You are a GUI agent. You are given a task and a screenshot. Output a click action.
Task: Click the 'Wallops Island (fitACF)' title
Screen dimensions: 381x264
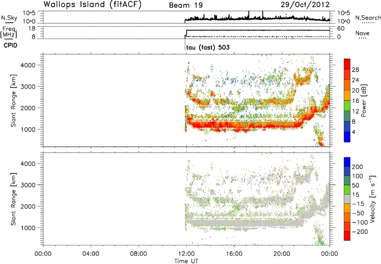pos(92,5)
